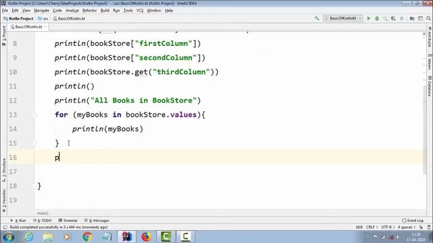Place cursor at end of line 16

tap(60, 157)
